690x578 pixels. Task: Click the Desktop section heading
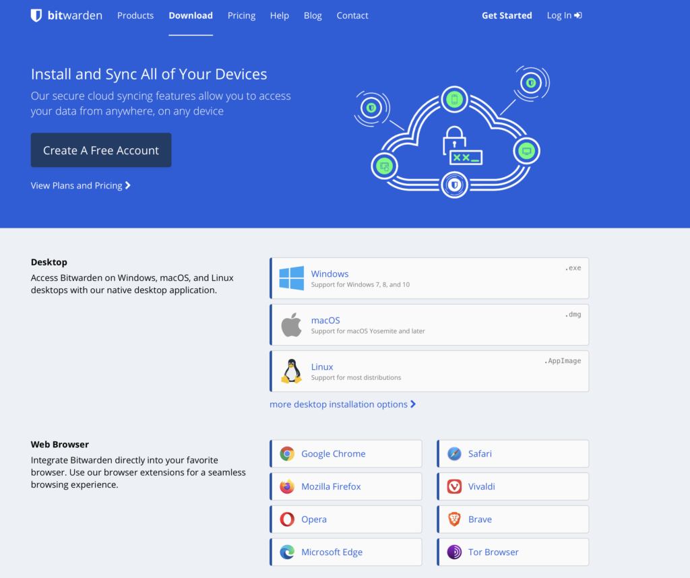(x=49, y=262)
